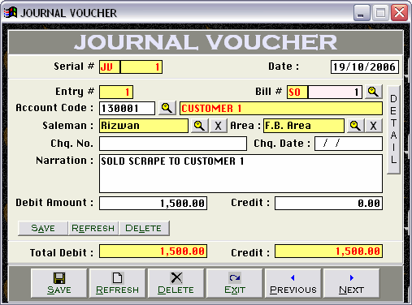The width and height of the screenshot is (412, 305).
Task: Open the Account Code search magnifier
Action: 167,108
